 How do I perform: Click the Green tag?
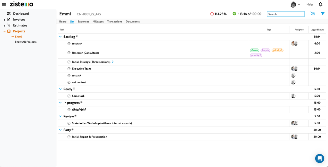coord(255,50)
